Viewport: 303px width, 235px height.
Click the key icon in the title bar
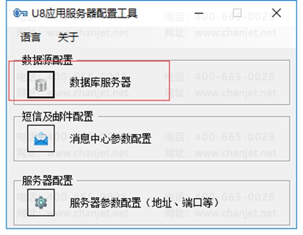(x=20, y=13)
